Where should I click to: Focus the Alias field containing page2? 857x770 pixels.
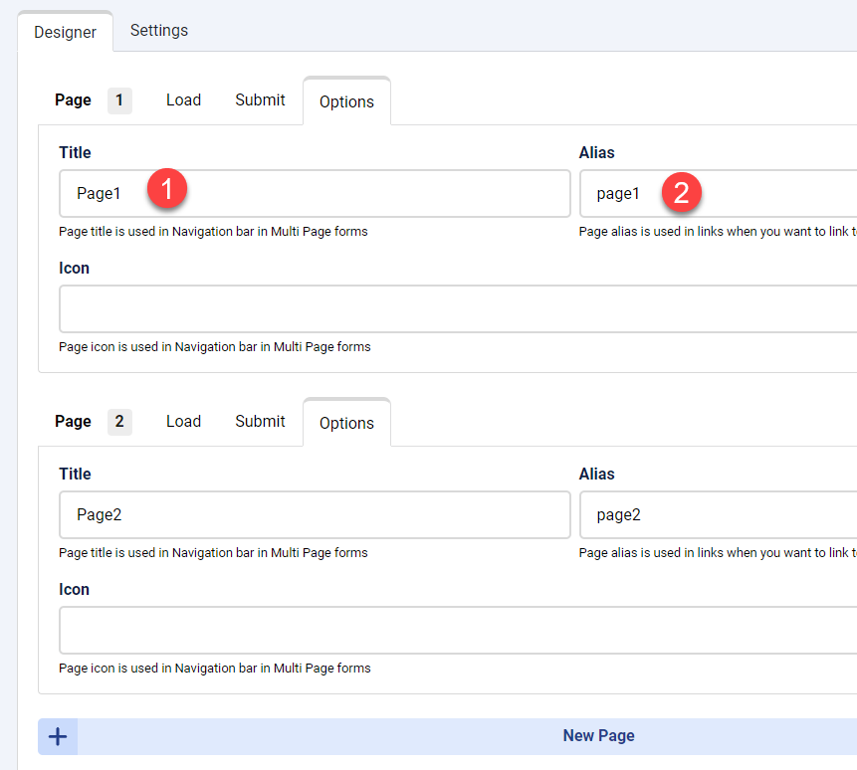(x=719, y=514)
